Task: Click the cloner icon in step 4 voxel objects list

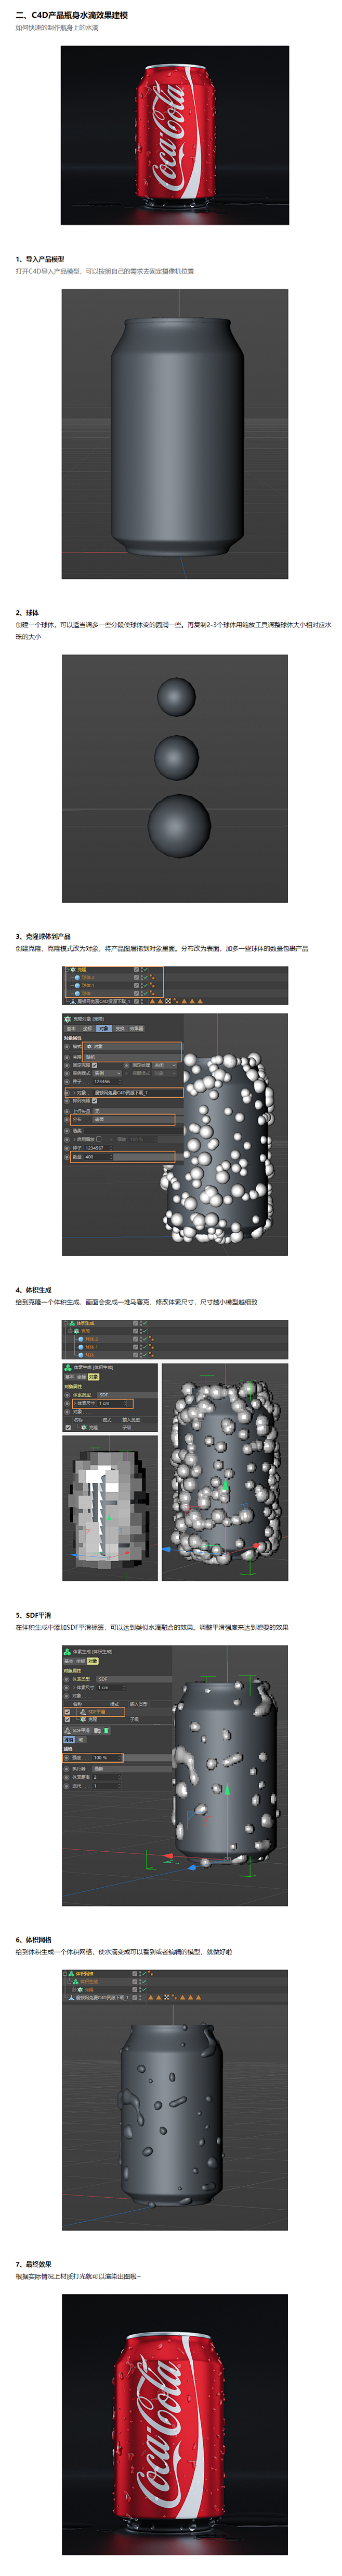Action: 85,1428
